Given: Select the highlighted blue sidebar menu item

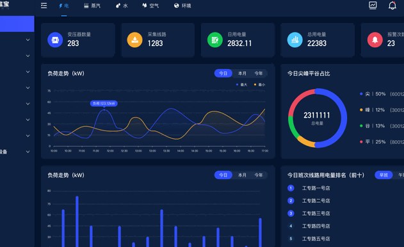Looking at the screenshot, I should click(x=17, y=24).
